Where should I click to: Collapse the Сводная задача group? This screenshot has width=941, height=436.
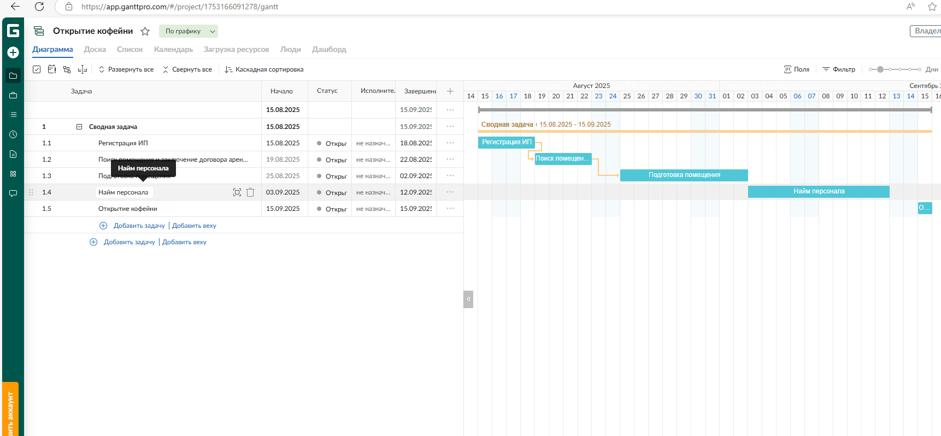point(79,127)
